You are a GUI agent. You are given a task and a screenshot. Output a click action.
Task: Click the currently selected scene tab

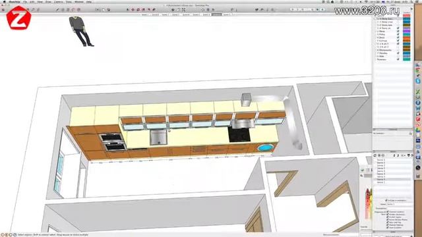point(216,14)
